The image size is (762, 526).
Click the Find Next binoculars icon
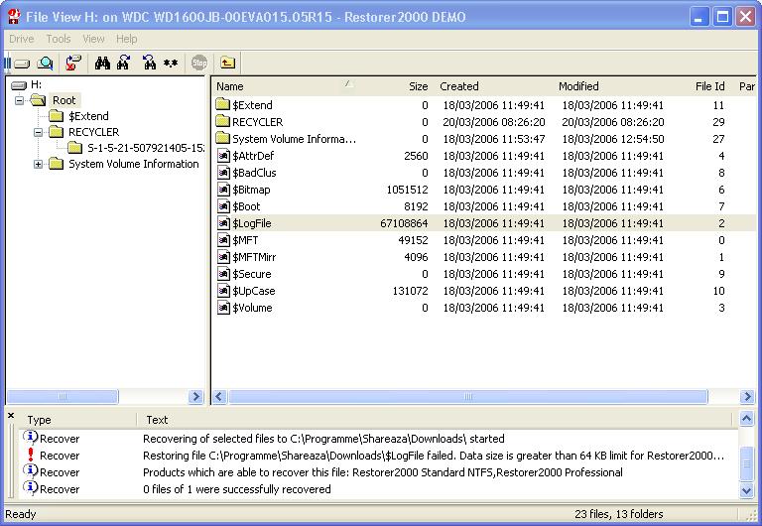click(x=123, y=63)
